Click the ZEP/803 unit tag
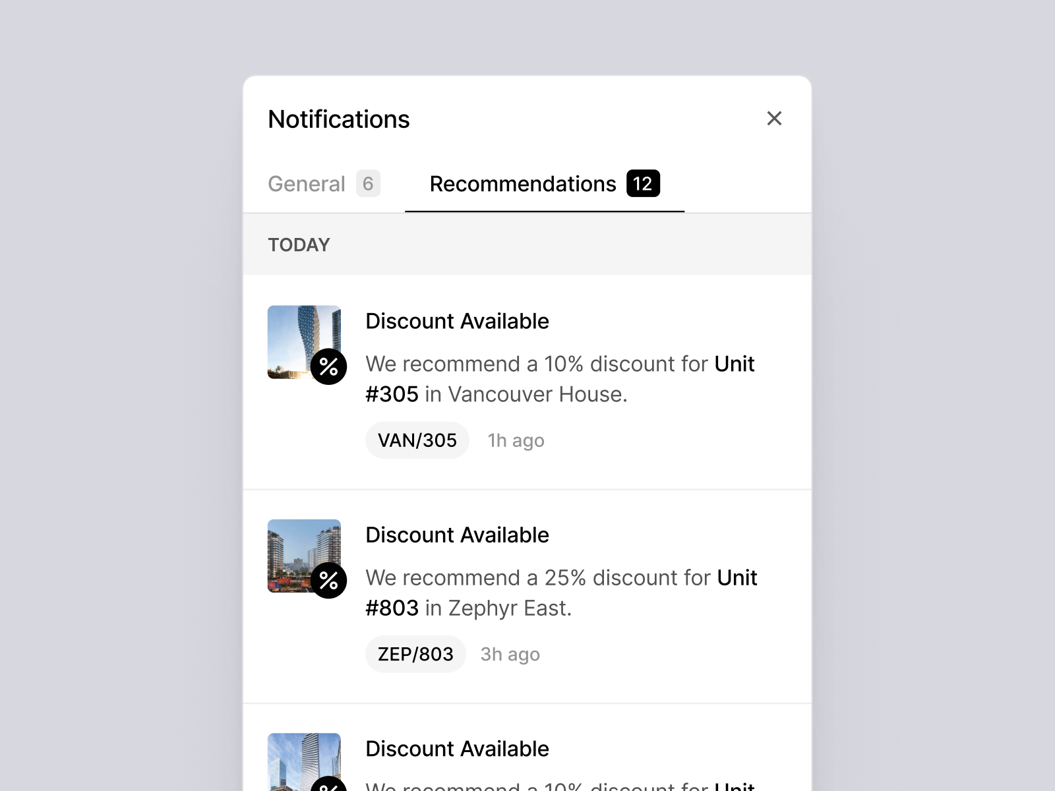The height and width of the screenshot is (791, 1055). [x=415, y=654]
